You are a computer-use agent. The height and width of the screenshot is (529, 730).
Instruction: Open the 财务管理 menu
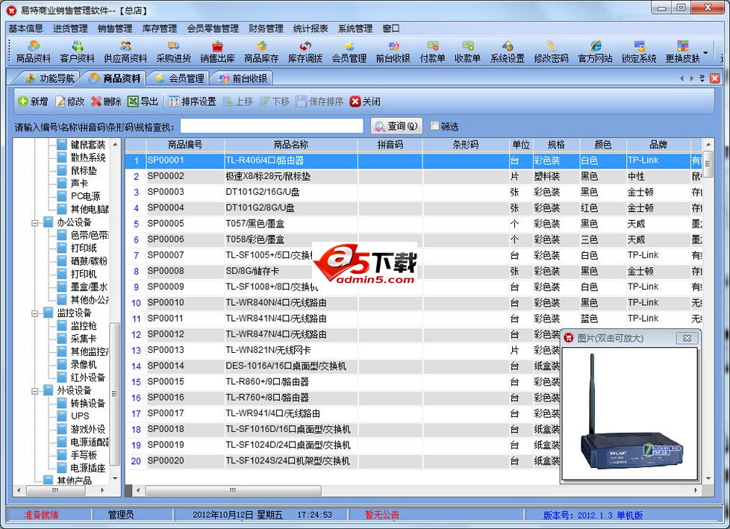(266, 28)
